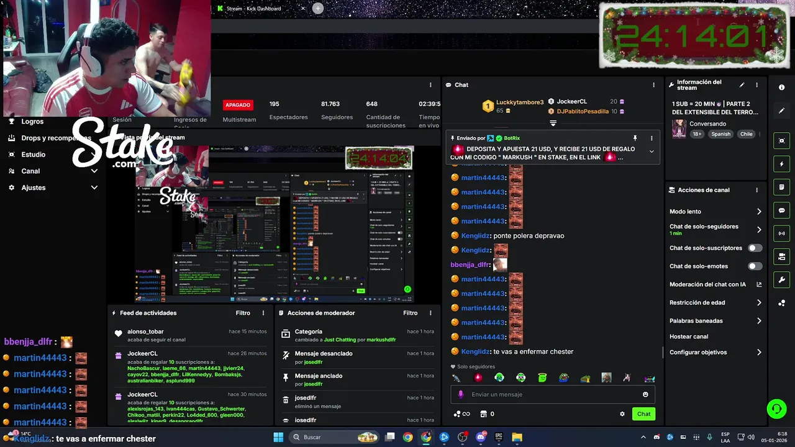Click the three-dots cluster icon in right sidebar
This screenshot has width=795, height=447.
pyautogui.click(x=781, y=303)
